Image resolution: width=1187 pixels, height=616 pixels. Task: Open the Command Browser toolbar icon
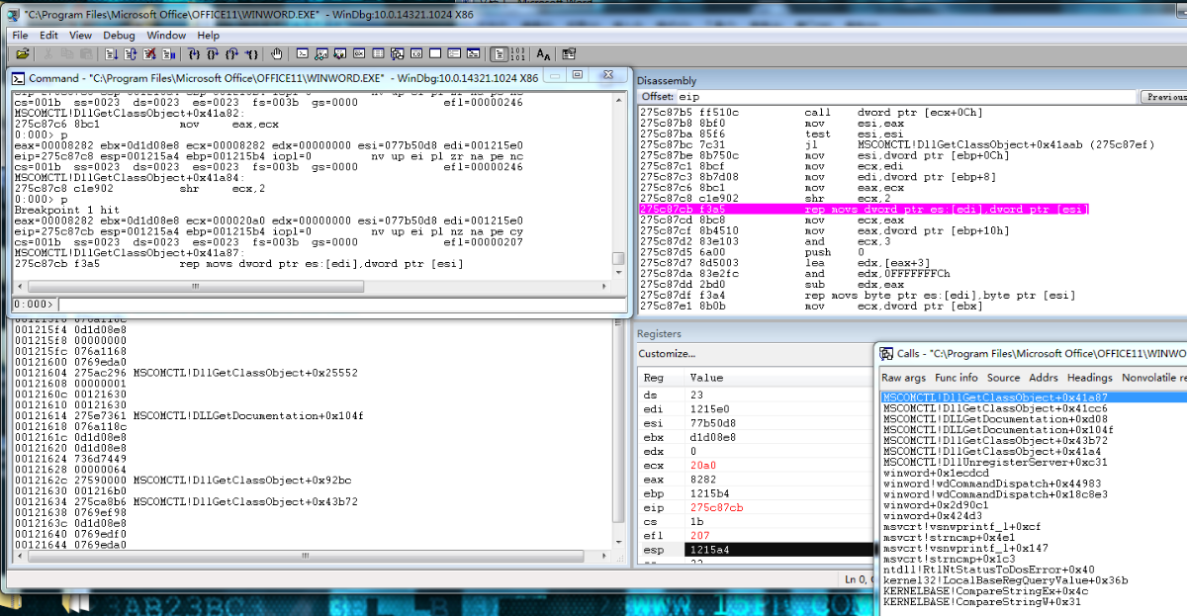point(473,53)
